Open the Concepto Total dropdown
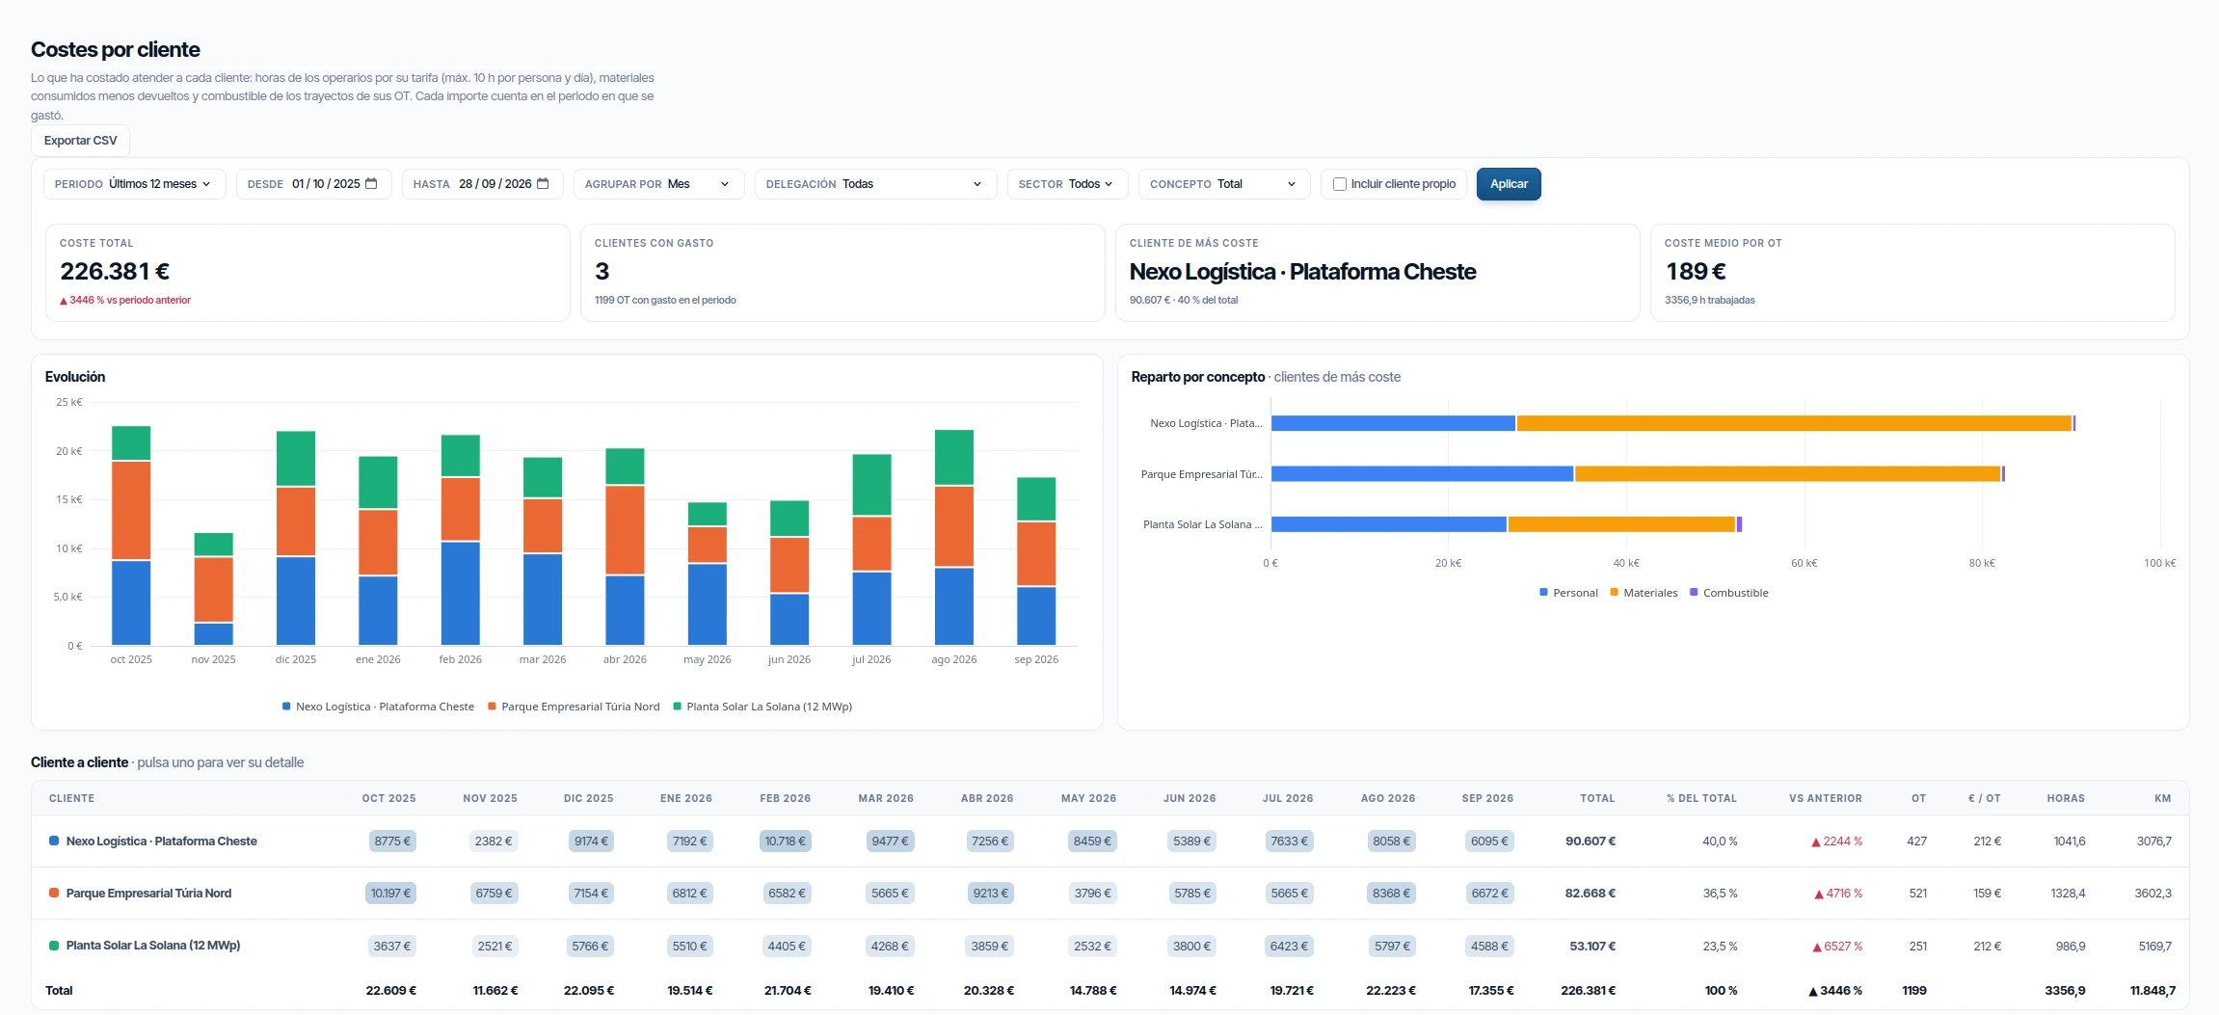This screenshot has height=1015, width=2219. 1224,184
